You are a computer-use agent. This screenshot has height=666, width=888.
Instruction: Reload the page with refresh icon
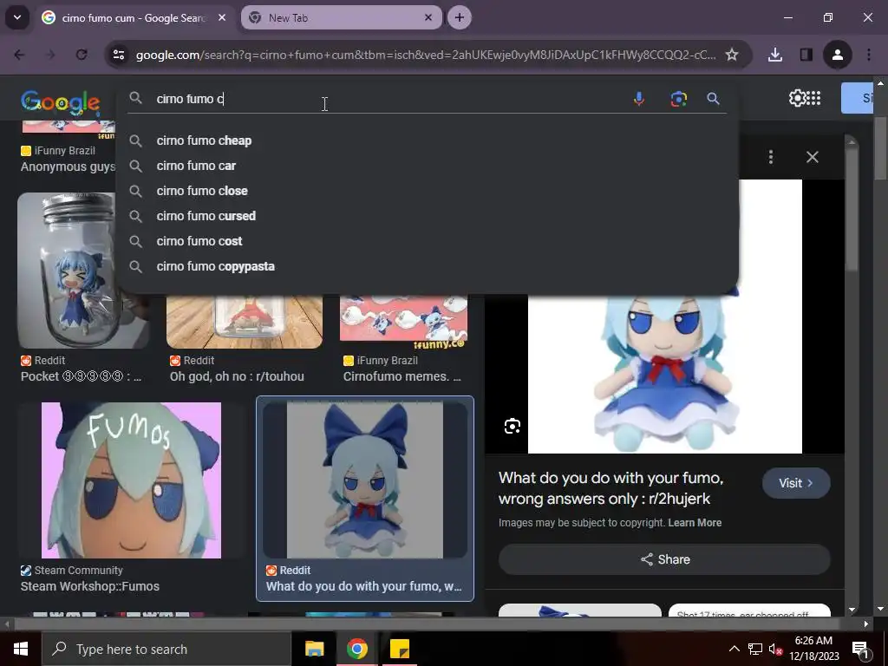coord(82,55)
